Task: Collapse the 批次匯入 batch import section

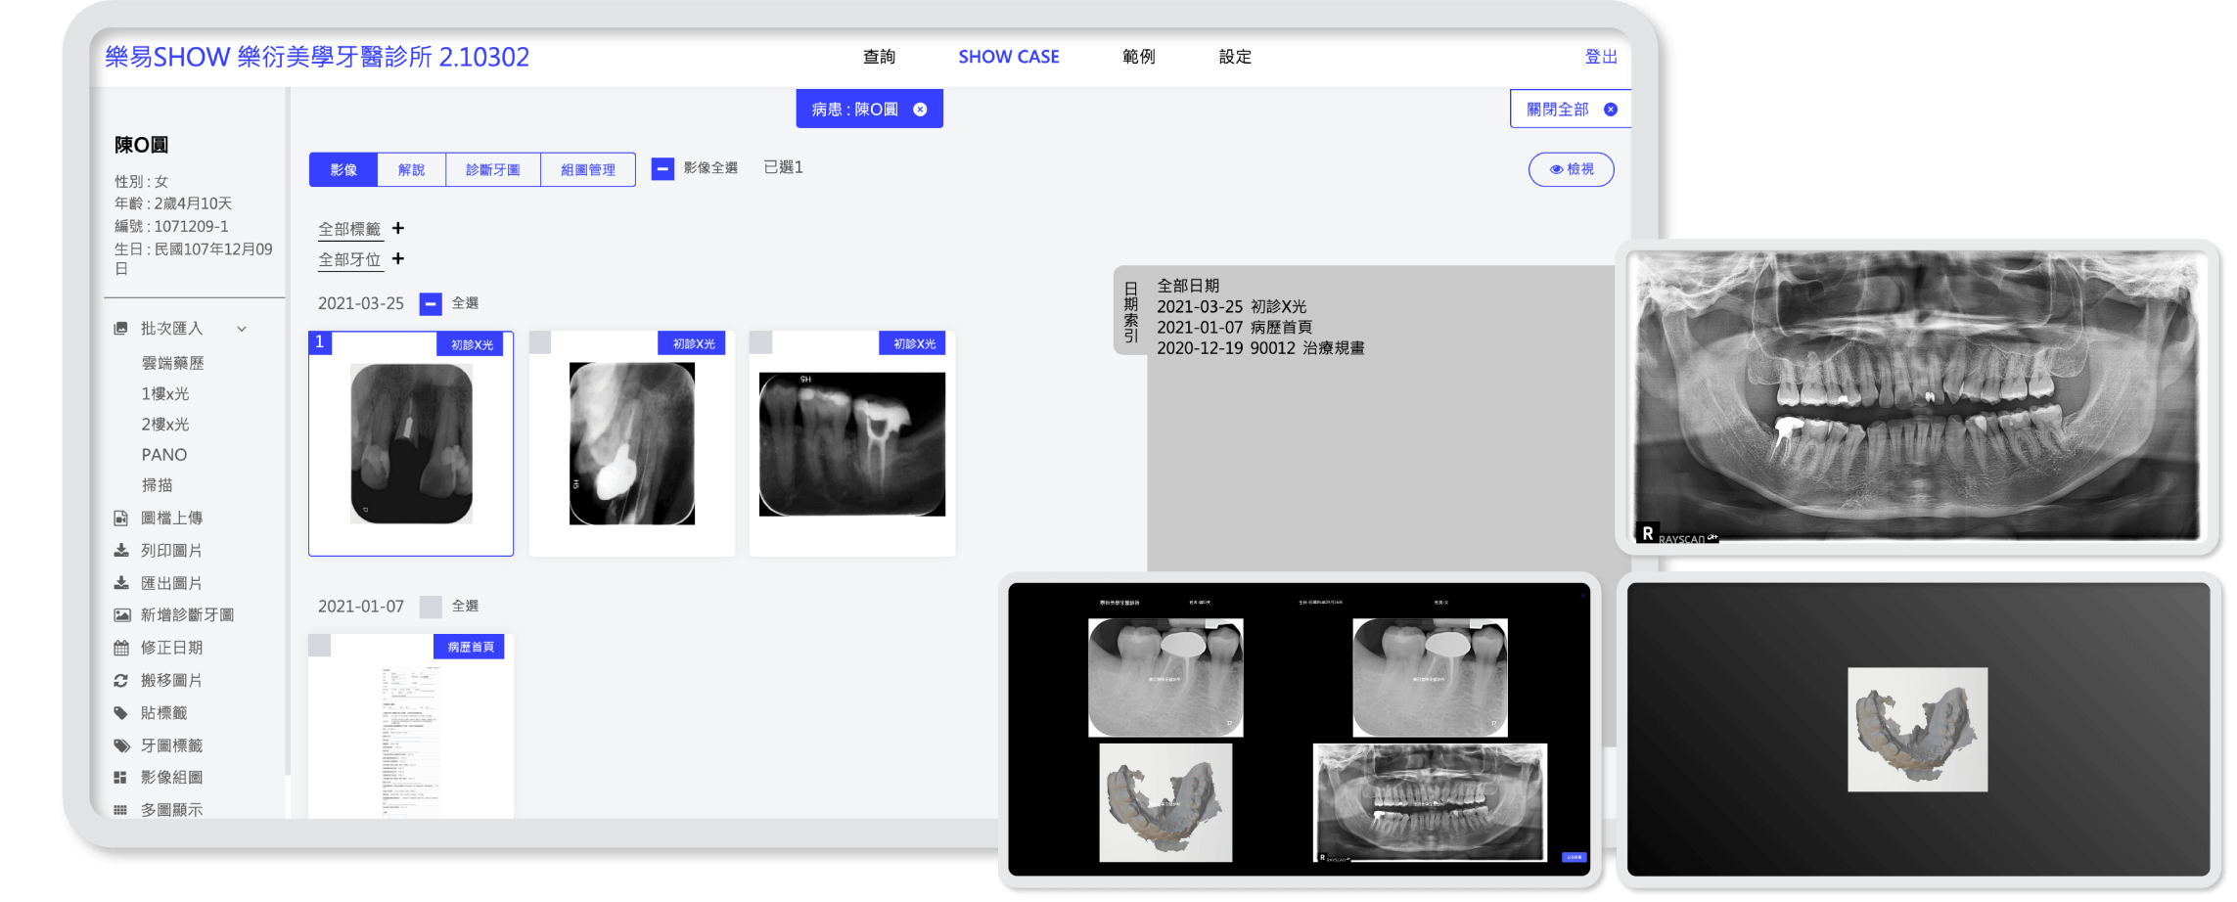Action: [x=242, y=329]
